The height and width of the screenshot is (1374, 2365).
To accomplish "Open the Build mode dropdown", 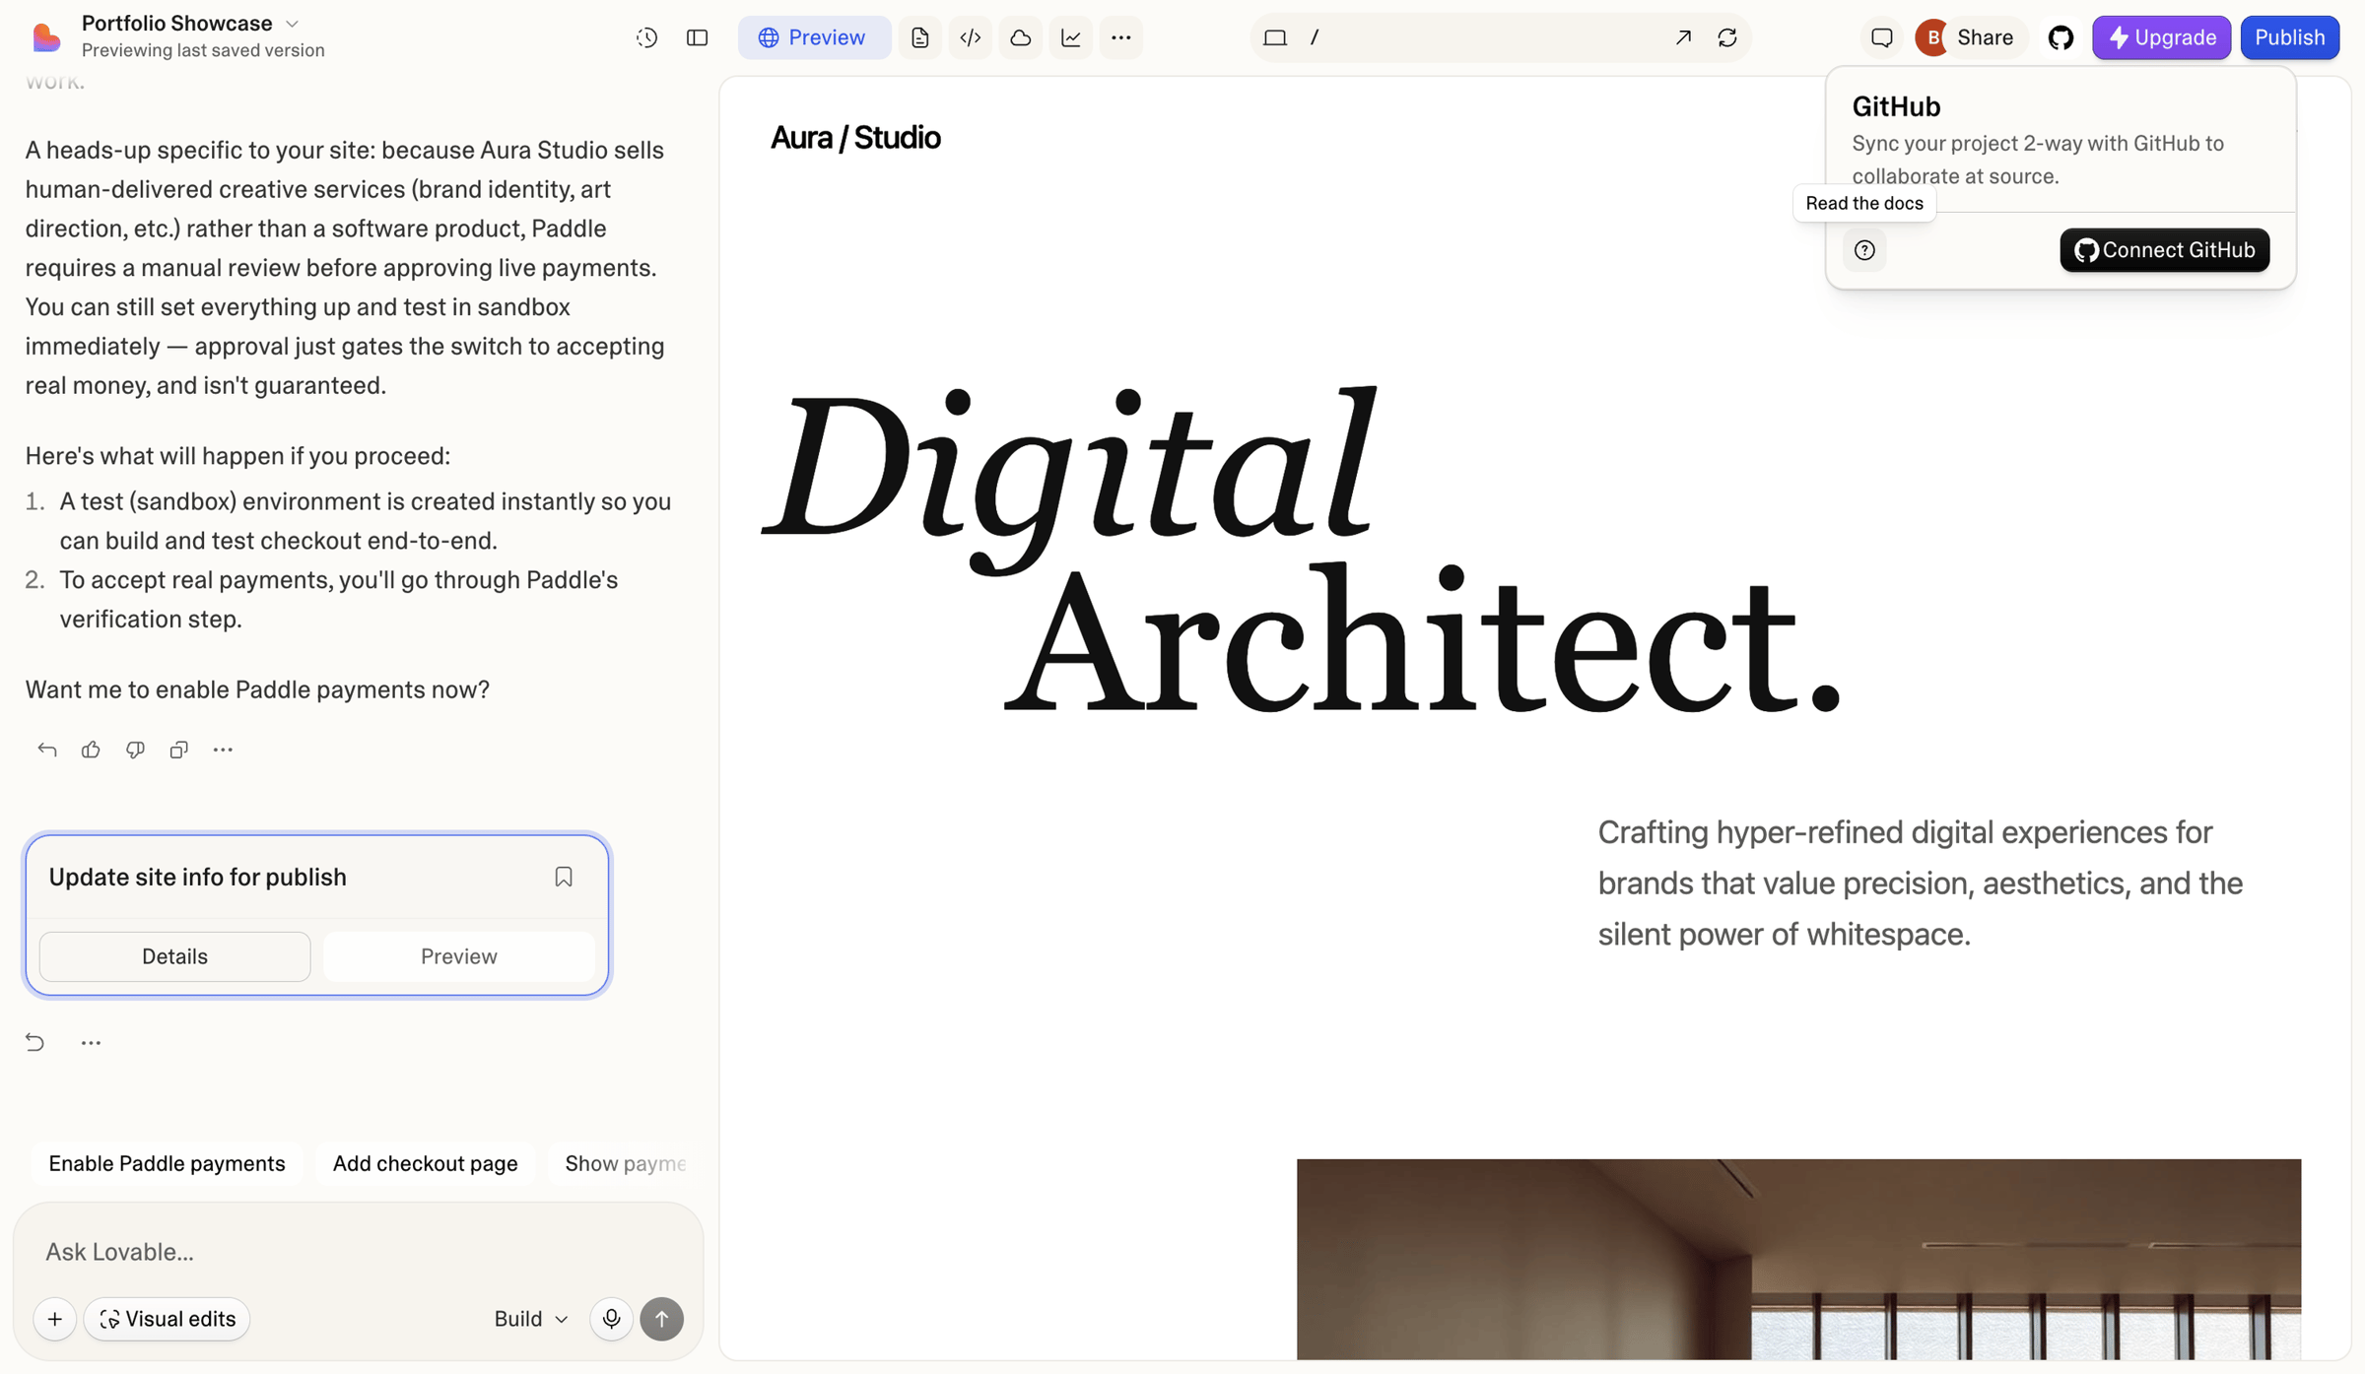I will tap(531, 1319).
